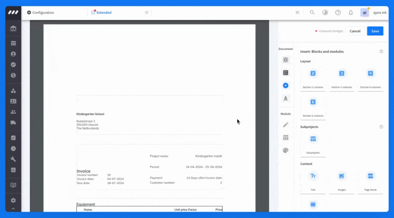394x218 pixels.
Task: Insert an Images content block
Action: point(342,176)
